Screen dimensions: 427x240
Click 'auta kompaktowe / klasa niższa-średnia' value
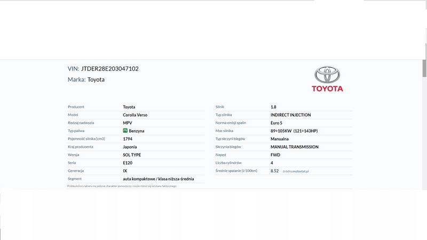click(158, 179)
